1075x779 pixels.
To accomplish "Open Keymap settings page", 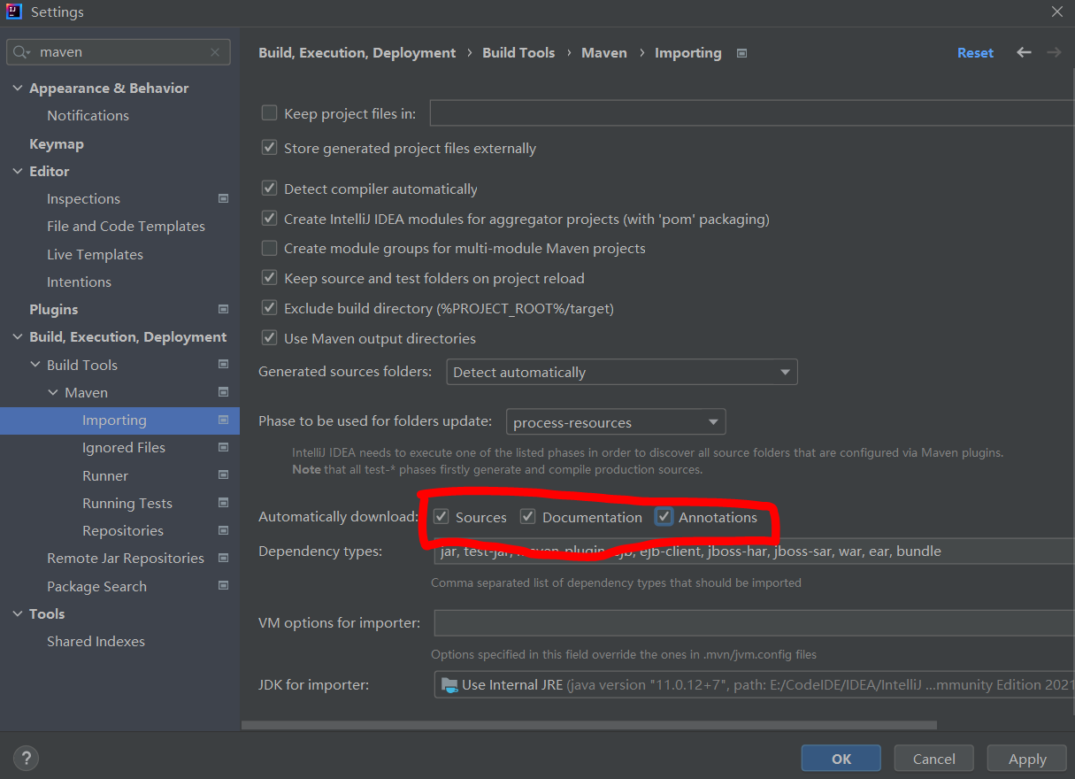I will tap(57, 143).
